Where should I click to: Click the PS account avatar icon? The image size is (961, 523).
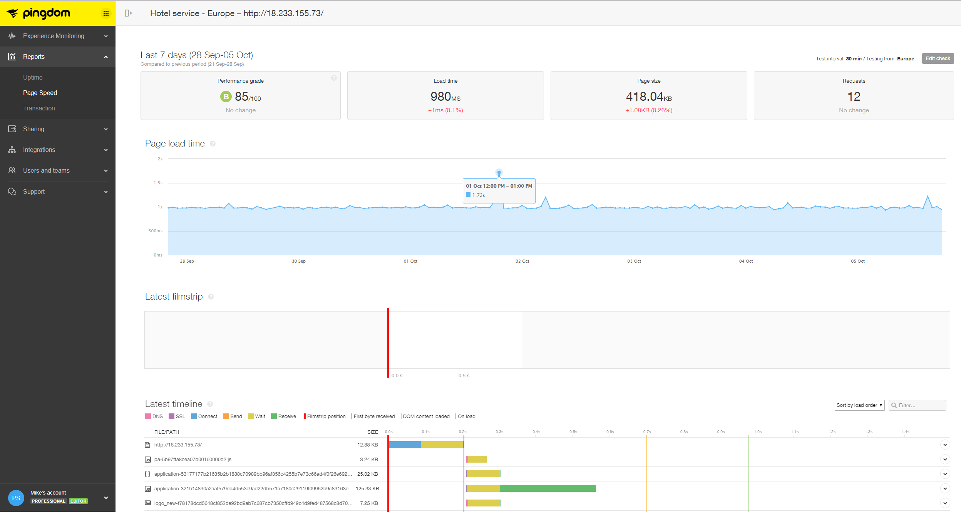click(16, 498)
